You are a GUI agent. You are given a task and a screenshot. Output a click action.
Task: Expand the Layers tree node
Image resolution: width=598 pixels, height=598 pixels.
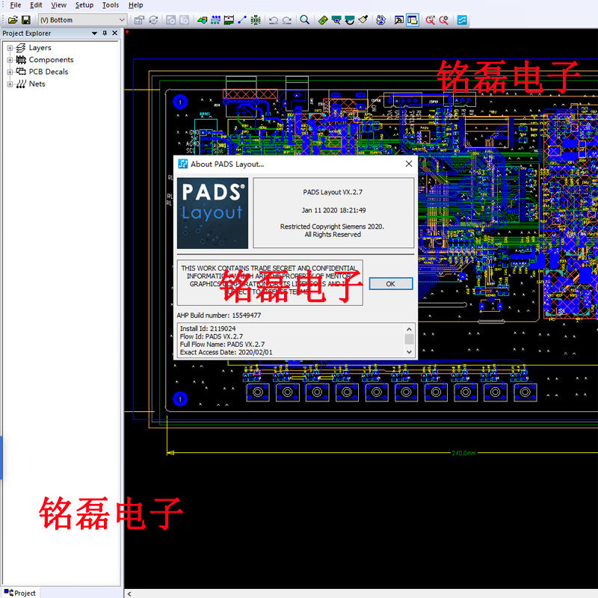pos(10,48)
